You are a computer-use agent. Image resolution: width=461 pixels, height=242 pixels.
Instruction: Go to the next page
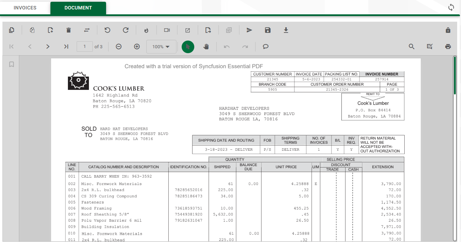point(48,47)
